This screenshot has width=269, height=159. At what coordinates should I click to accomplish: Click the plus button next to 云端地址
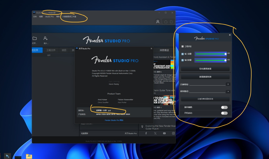228,84
